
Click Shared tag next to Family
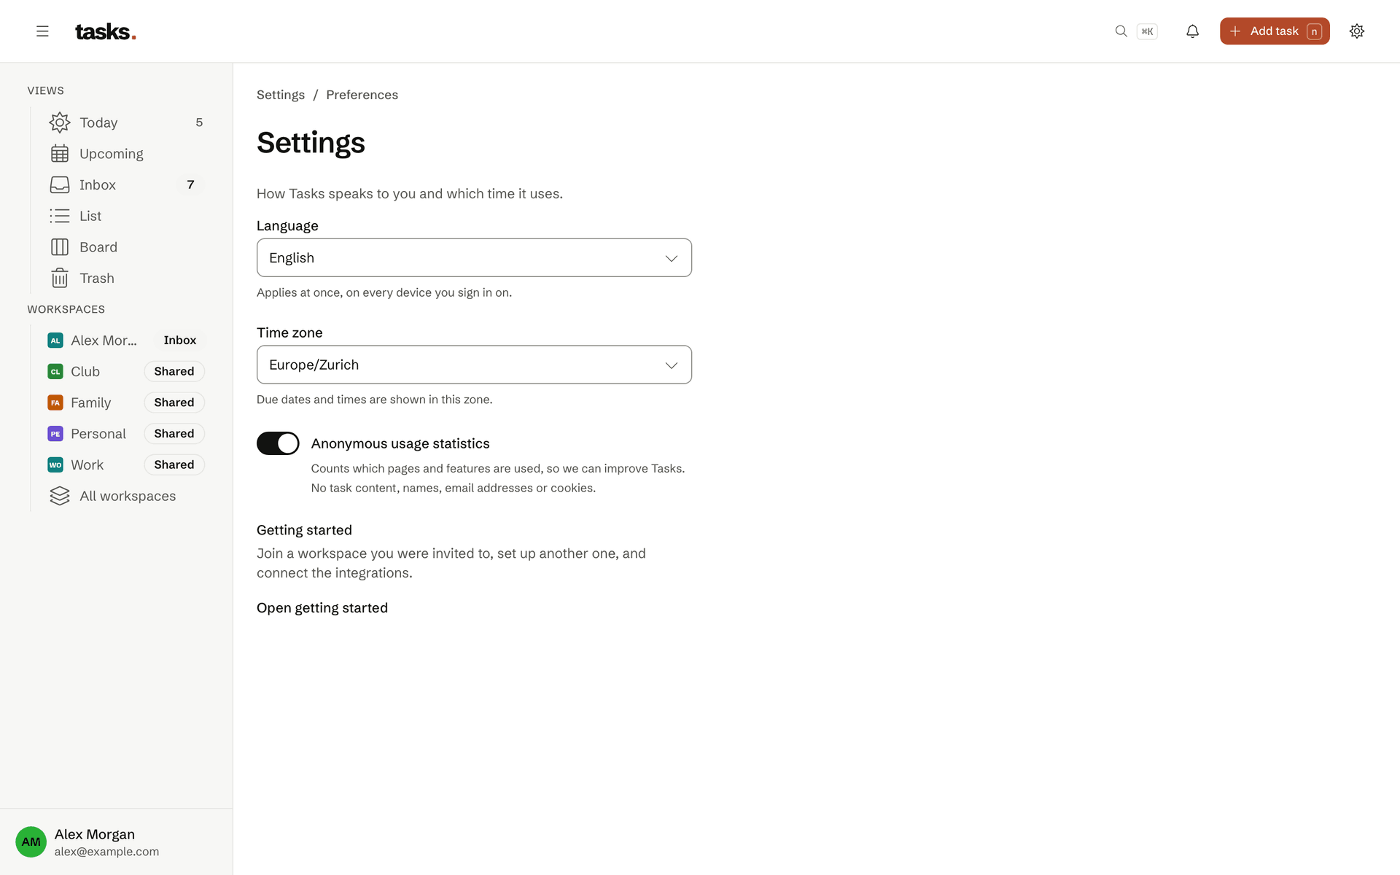click(x=174, y=402)
